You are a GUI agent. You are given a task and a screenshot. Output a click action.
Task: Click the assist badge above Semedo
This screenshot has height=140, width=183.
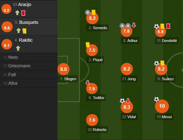pos(88,12)
